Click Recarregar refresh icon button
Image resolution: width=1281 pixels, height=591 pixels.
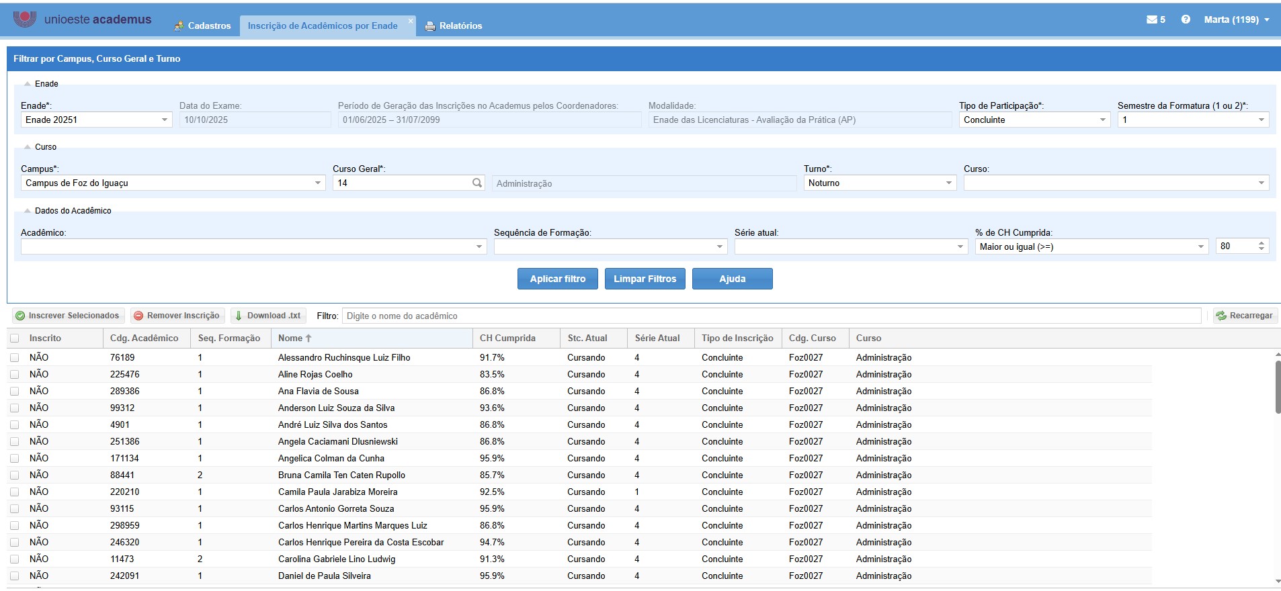pos(1244,316)
